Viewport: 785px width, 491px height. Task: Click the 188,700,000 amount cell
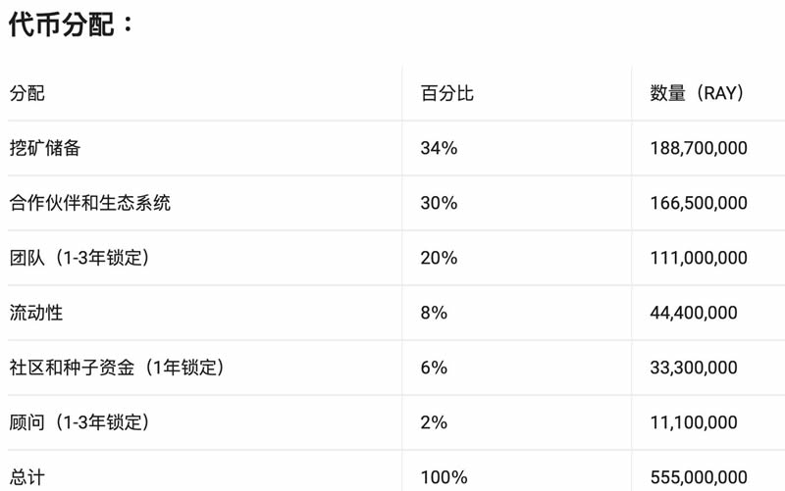699,149
